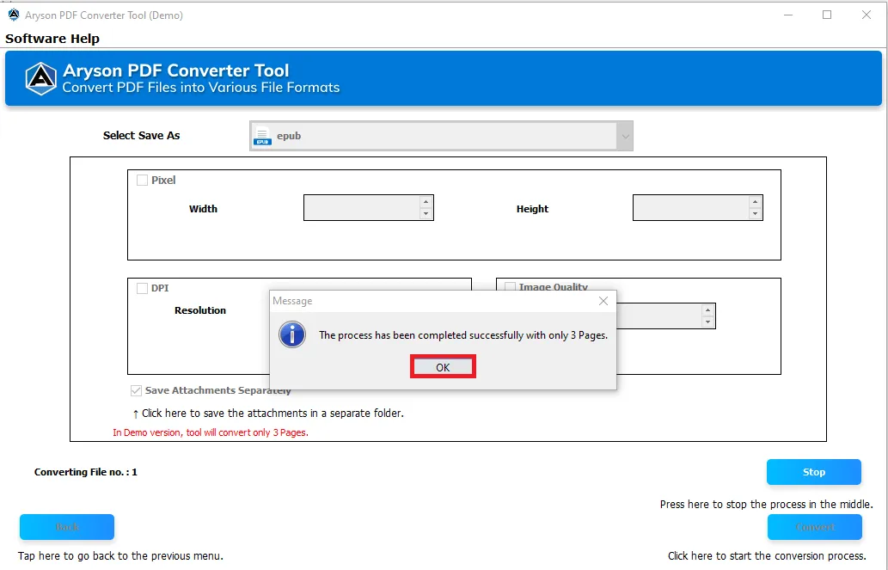This screenshot has height=570, width=888.
Task: Decrease Image Quality using down arrow
Action: (708, 322)
